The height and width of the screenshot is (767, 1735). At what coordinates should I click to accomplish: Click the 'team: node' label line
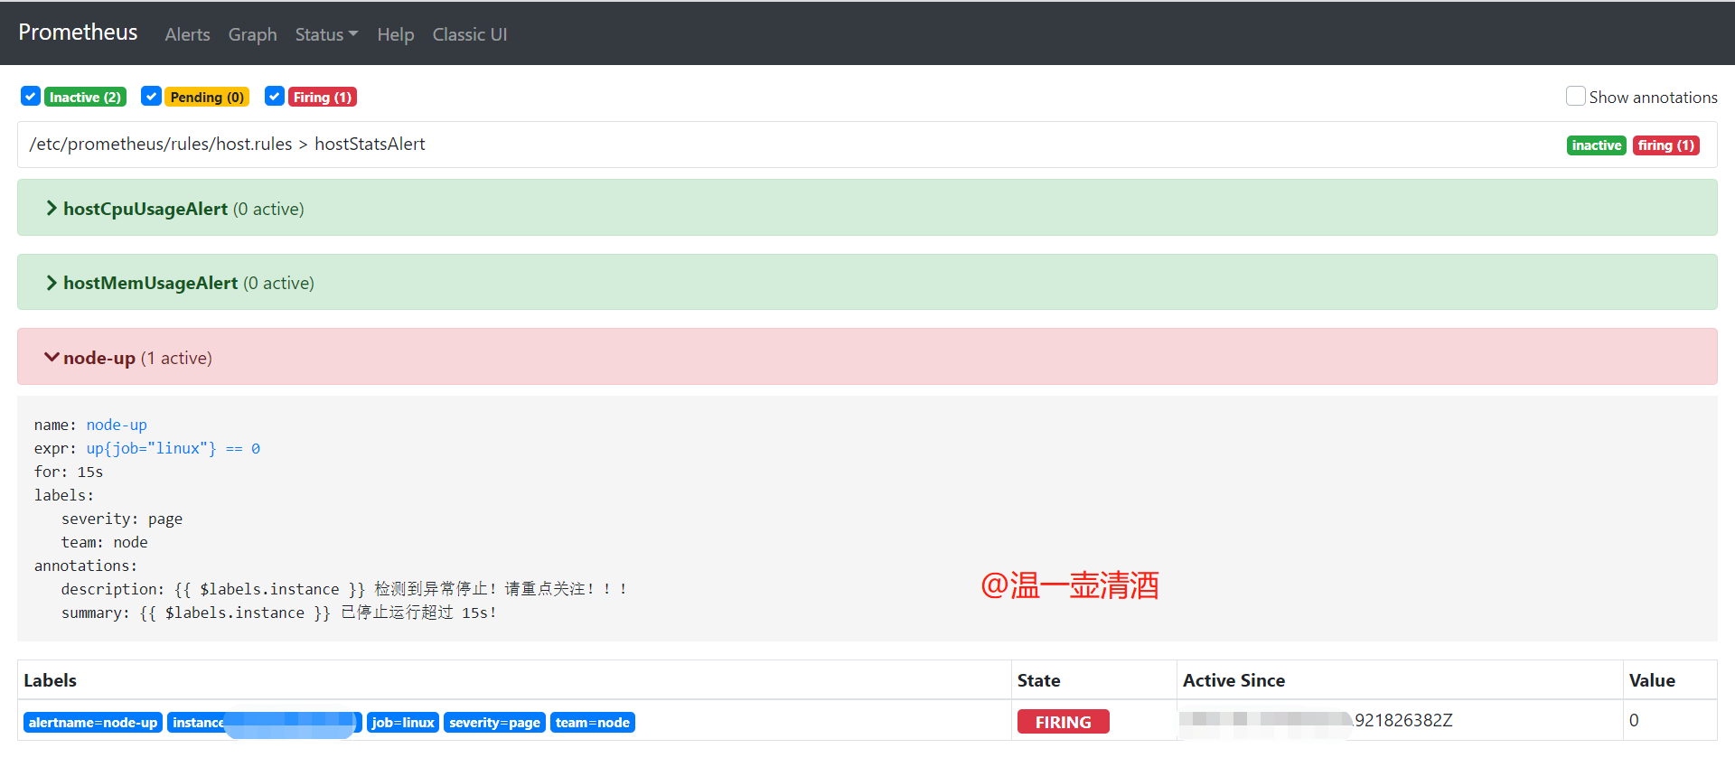pos(105,542)
